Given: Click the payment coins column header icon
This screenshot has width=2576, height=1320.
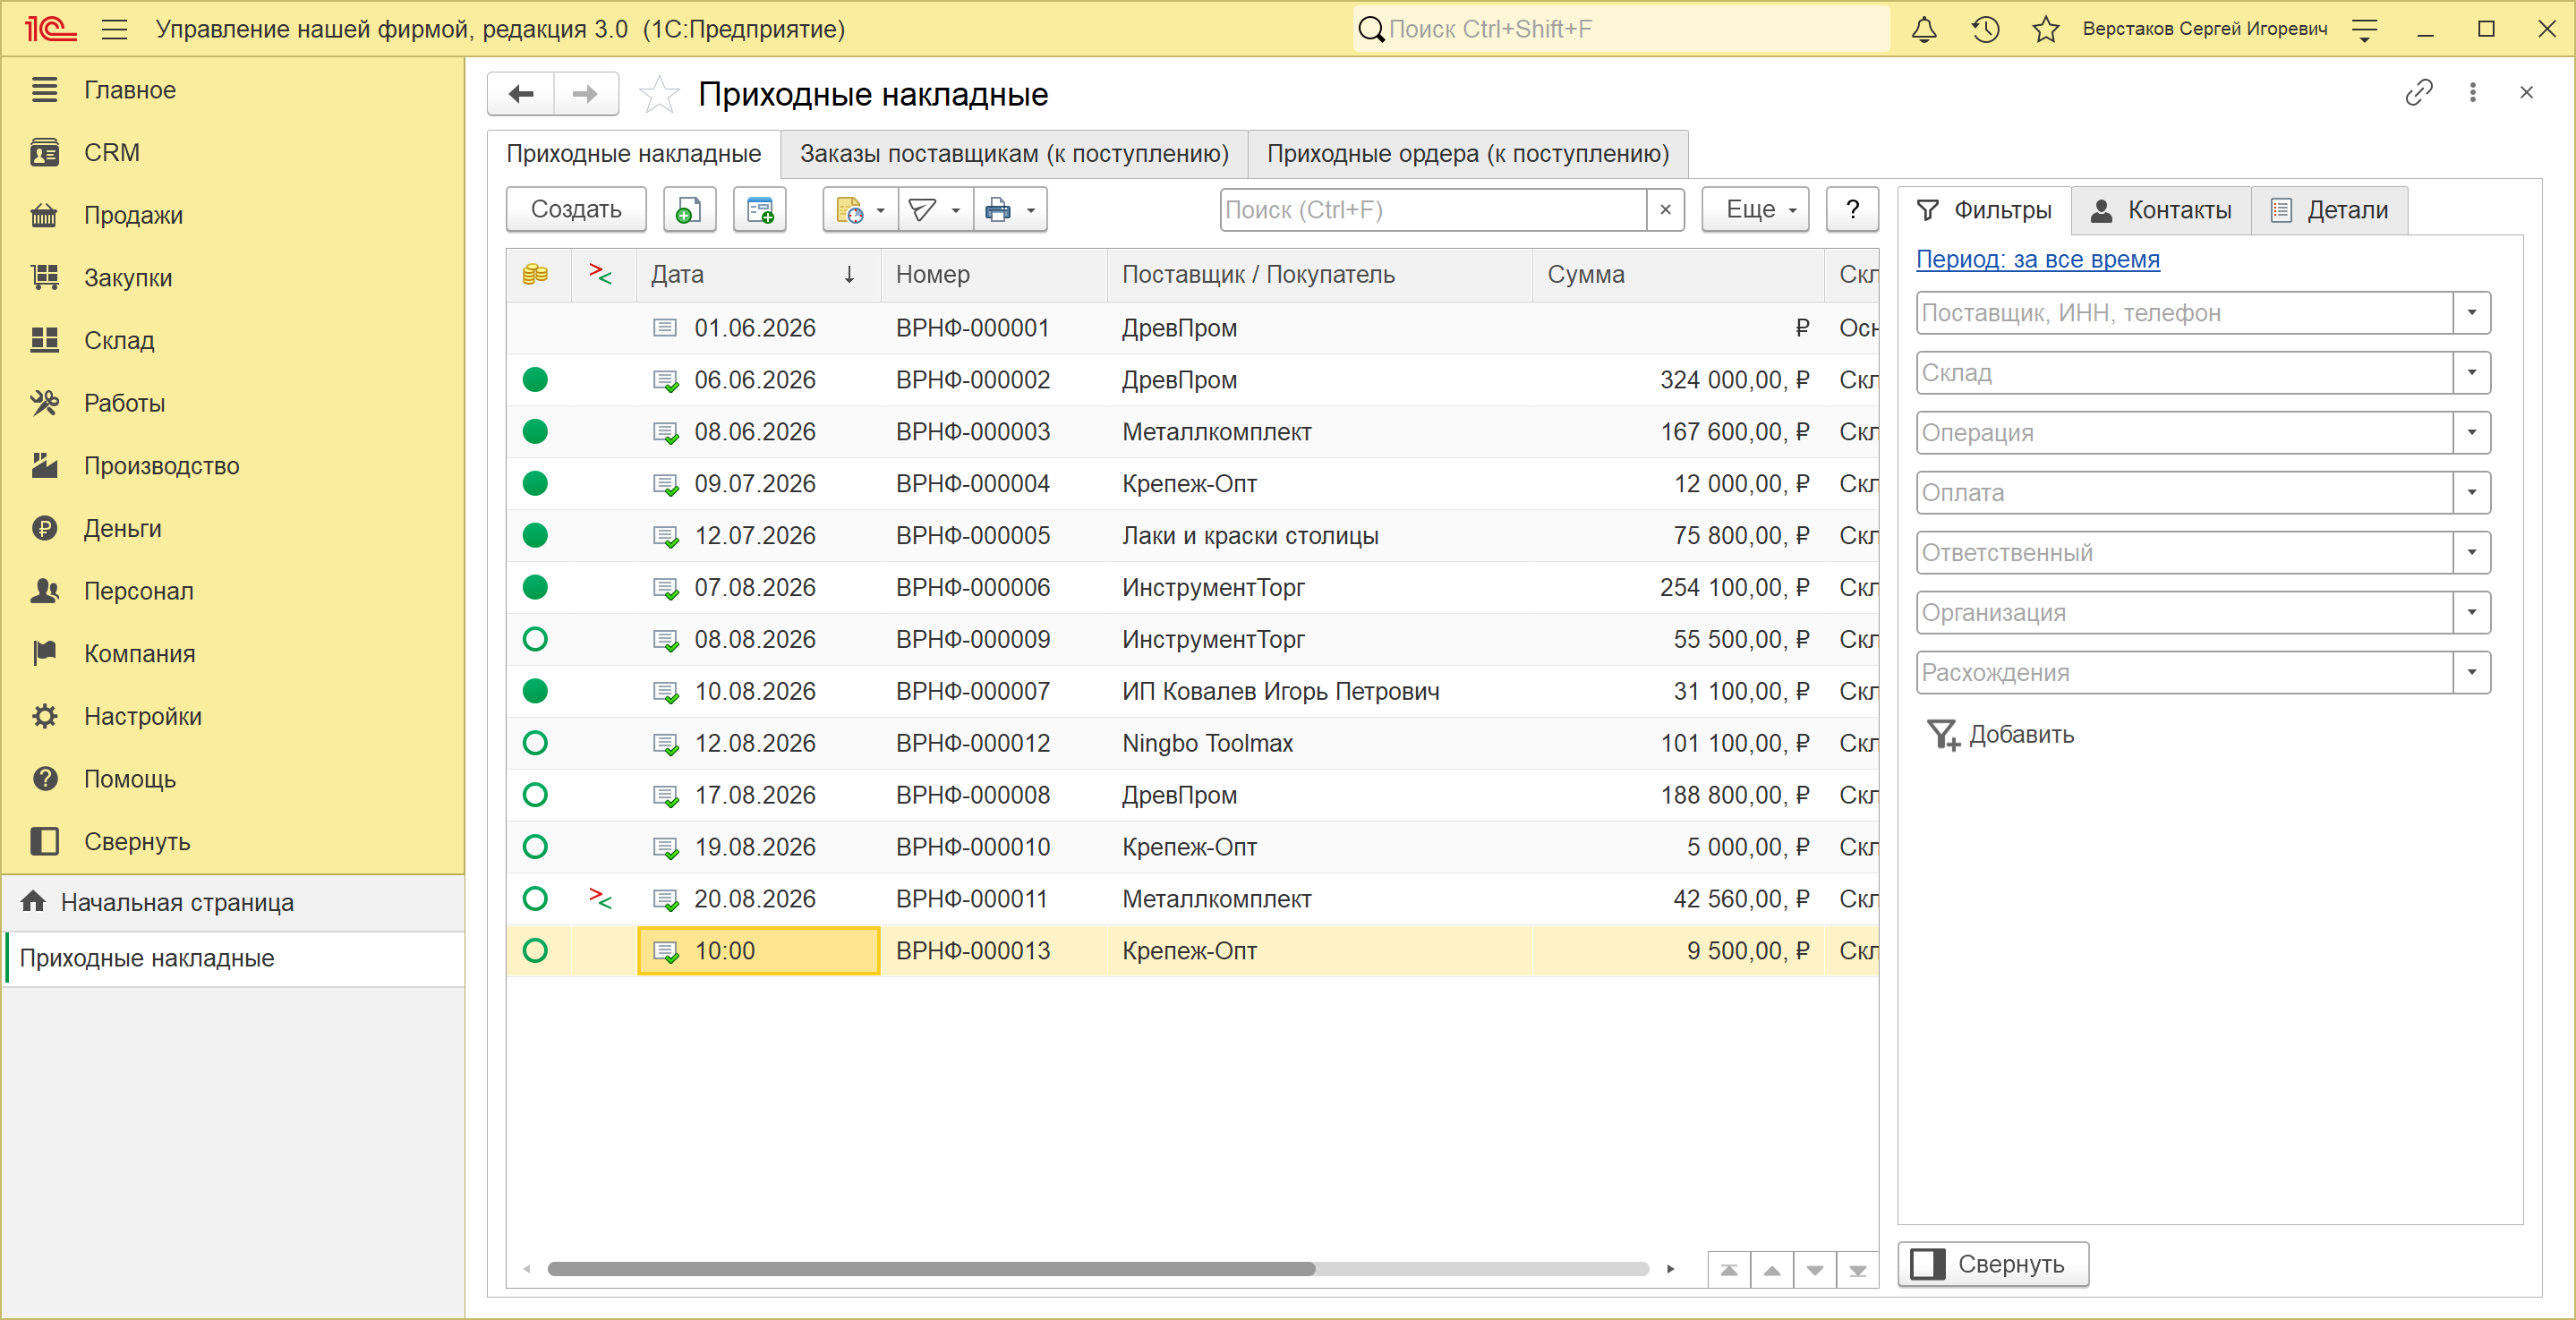Looking at the screenshot, I should 535,274.
